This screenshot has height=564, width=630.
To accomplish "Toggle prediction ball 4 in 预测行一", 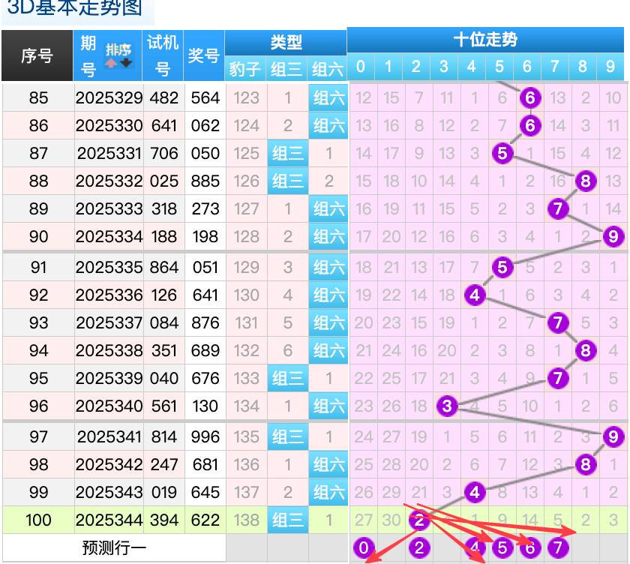I will point(475,547).
